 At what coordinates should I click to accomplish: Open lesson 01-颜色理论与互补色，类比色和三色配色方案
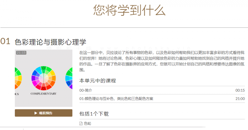162,99
